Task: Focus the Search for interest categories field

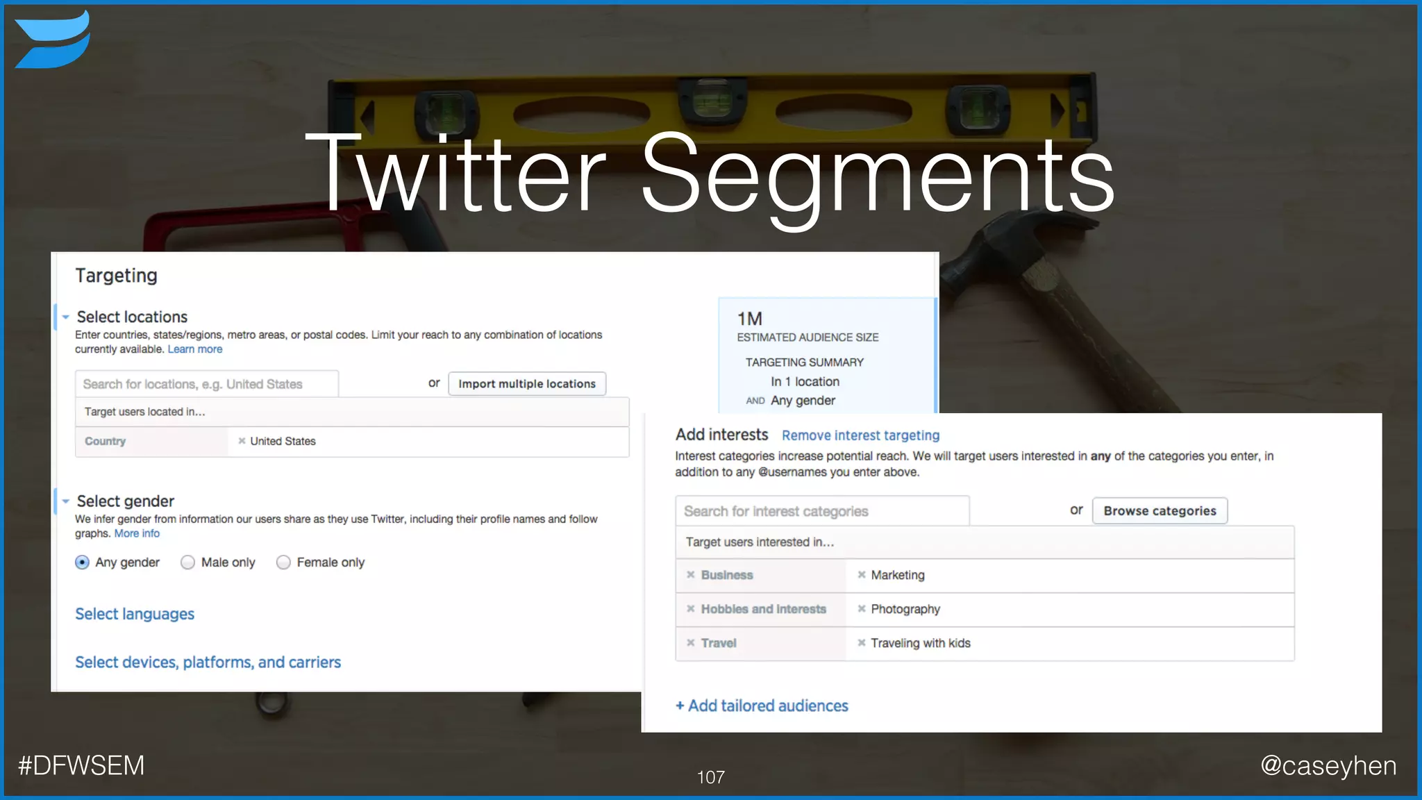Action: point(822,511)
